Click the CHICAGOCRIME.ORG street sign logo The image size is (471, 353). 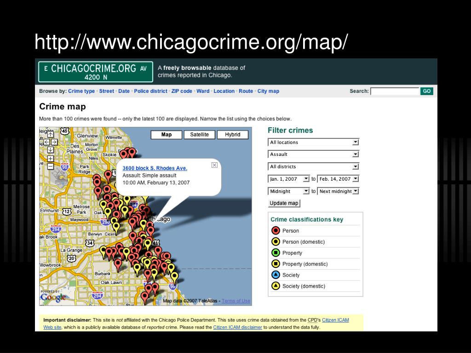[x=96, y=72]
